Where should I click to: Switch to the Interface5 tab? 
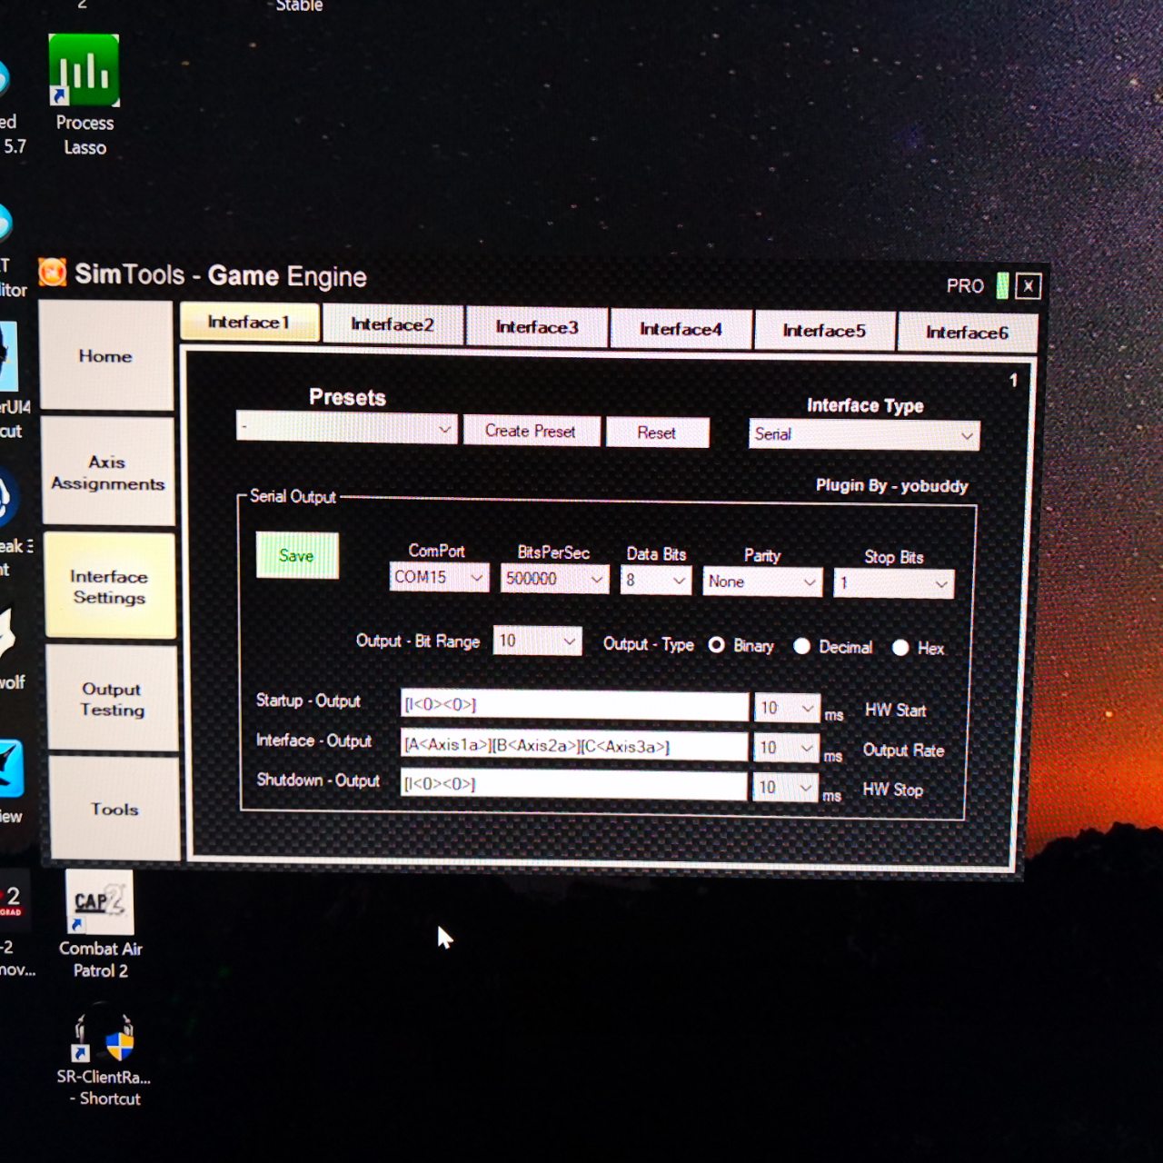pos(824,331)
